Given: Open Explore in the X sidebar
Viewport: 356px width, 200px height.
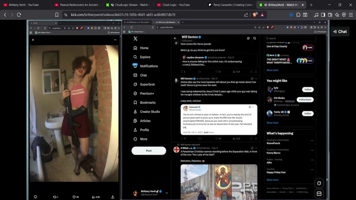Looking at the screenshot, I should (x=142, y=57).
